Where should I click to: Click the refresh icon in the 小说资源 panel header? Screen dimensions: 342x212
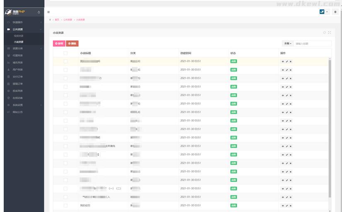coord(325,32)
